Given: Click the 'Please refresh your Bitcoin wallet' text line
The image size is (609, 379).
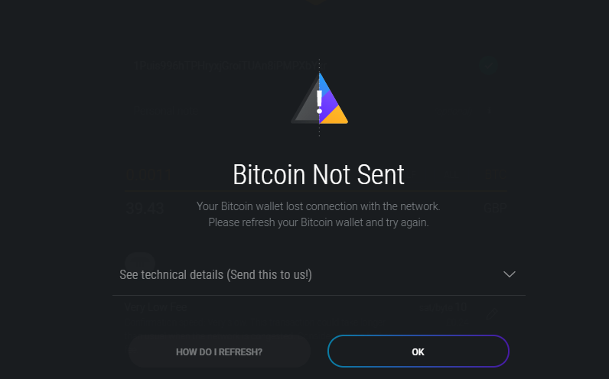Looking at the screenshot, I should (x=318, y=222).
